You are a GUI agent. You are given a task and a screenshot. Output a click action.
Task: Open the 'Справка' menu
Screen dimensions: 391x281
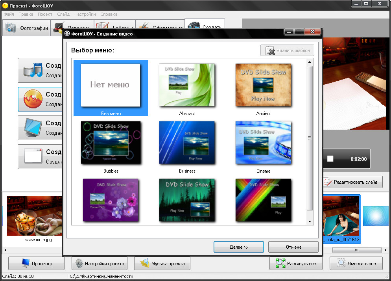[109, 14]
